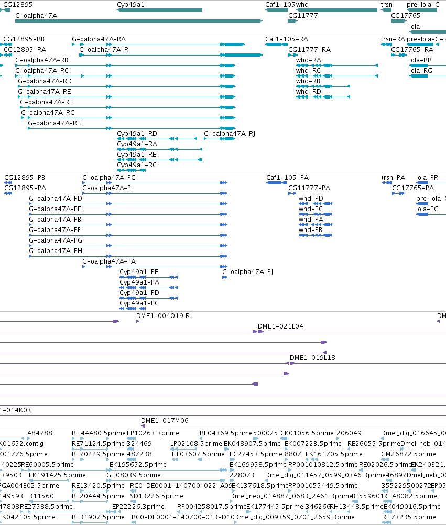Click BAC clone DME1-004019.R

coord(162,316)
